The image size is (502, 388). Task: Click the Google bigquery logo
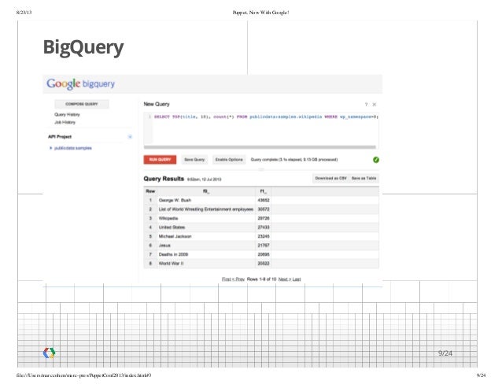(81, 84)
